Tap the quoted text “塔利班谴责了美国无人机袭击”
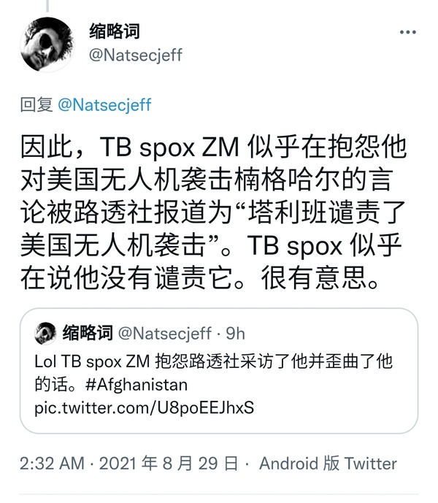Viewport: 438px width, 503px height. [x=213, y=229]
